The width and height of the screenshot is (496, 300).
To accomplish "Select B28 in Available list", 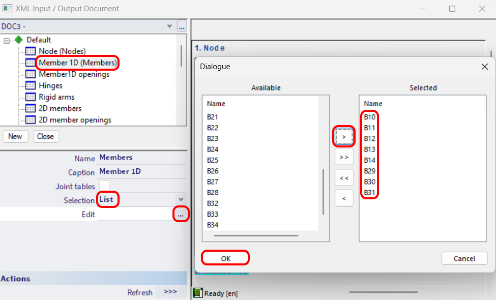I will (x=213, y=193).
